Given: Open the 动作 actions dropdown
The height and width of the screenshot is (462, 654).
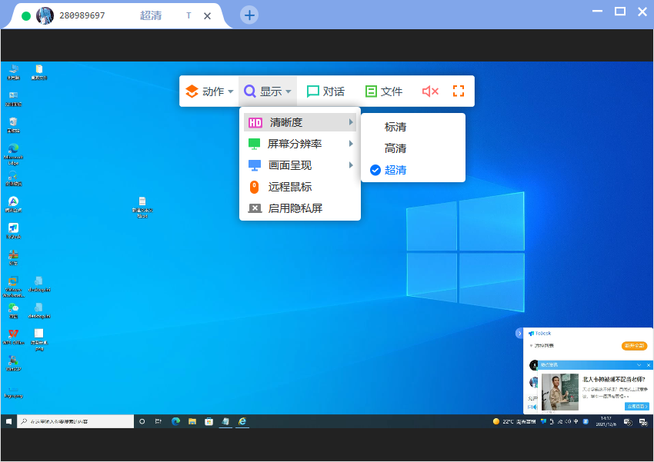Looking at the screenshot, I should (209, 91).
